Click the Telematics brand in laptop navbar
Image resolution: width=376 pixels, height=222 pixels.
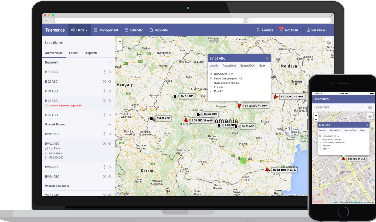55,30
